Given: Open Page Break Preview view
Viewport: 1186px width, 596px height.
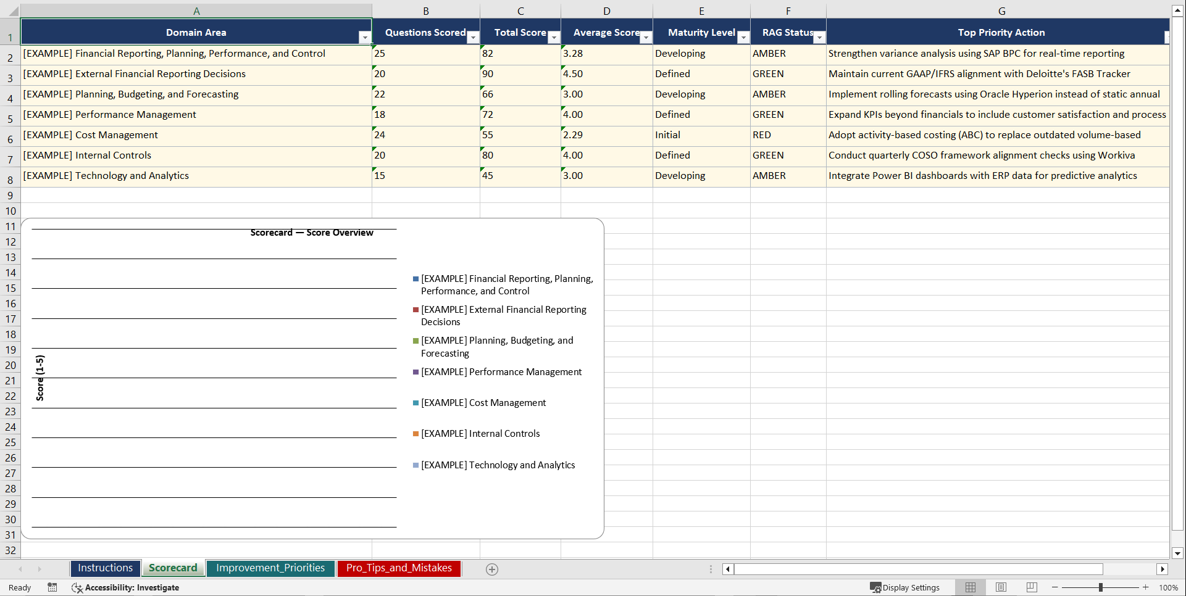Looking at the screenshot, I should click(1032, 587).
